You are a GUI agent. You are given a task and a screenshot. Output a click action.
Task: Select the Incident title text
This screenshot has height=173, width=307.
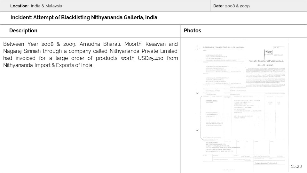point(84,18)
